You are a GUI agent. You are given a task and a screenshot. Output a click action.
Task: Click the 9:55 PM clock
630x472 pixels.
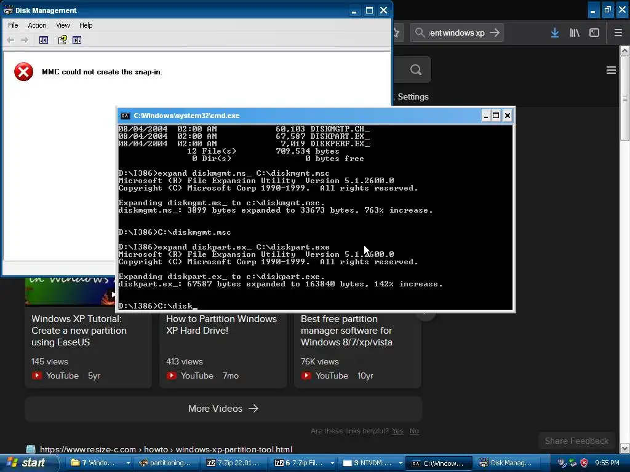tap(607, 463)
